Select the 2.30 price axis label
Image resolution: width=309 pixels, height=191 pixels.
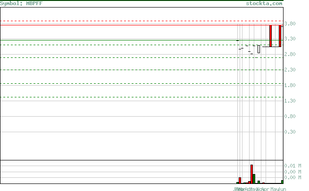pyautogui.click(x=290, y=70)
